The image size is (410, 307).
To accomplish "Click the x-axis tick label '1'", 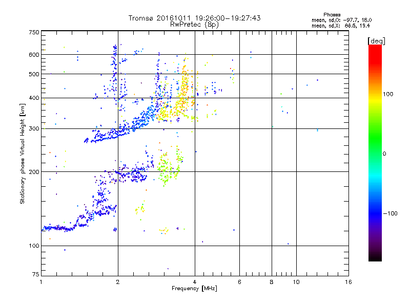I will [x=41, y=282].
